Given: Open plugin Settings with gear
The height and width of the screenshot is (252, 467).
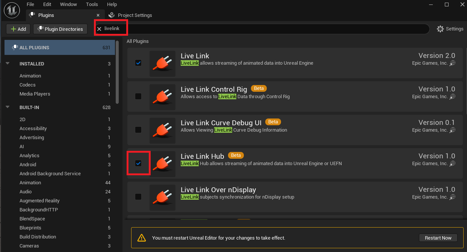Looking at the screenshot, I should click(450, 29).
